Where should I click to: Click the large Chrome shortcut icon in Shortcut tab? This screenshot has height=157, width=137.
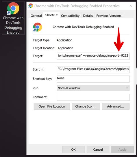coord(38,27)
